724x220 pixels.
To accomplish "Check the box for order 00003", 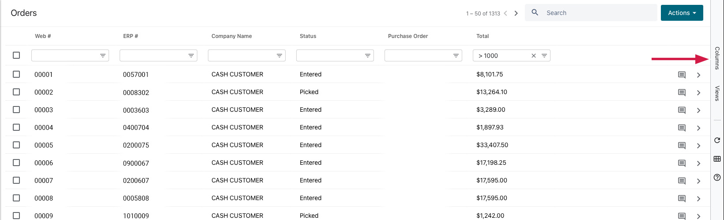I will (16, 110).
